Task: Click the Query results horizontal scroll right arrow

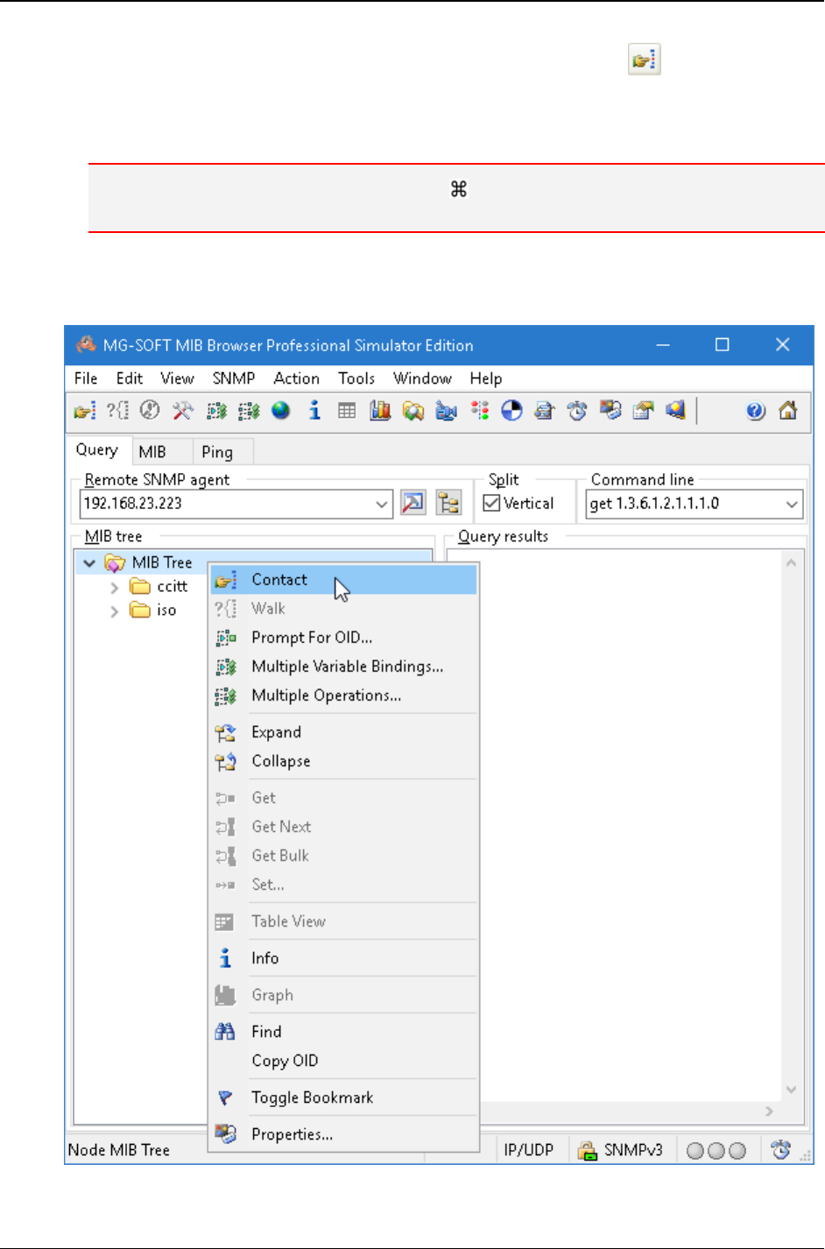Action: coord(770,1111)
